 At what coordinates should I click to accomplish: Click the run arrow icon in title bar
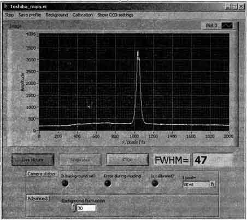point(6,7)
